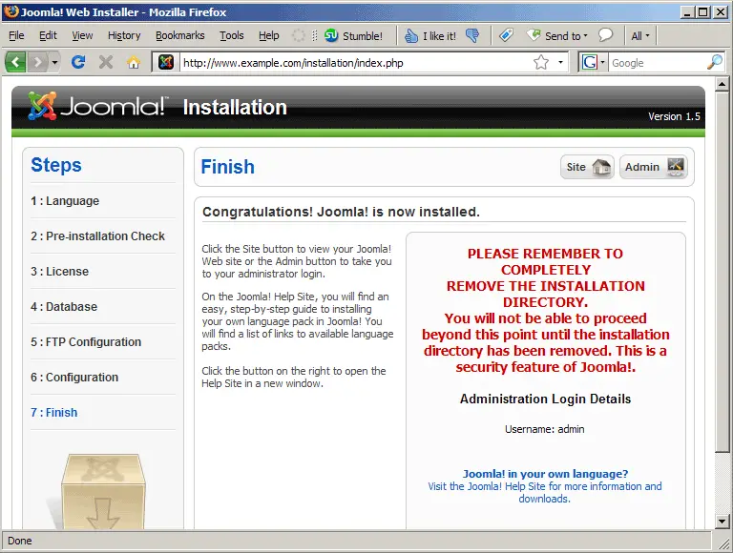Click the Version 1.5 label

[674, 116]
